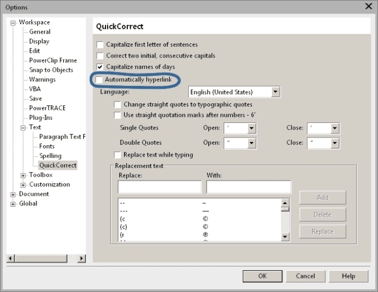
Task: Uncheck Capitalize names of days
Action: (x=100, y=67)
